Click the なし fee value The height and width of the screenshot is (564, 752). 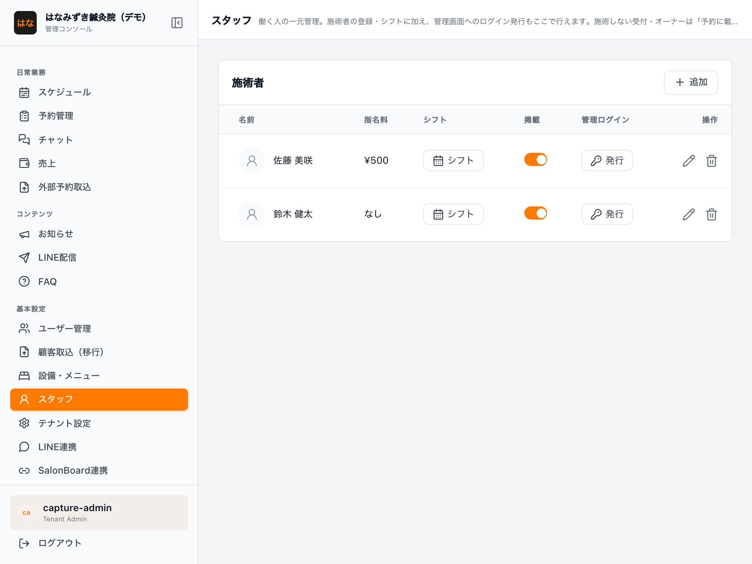(373, 214)
